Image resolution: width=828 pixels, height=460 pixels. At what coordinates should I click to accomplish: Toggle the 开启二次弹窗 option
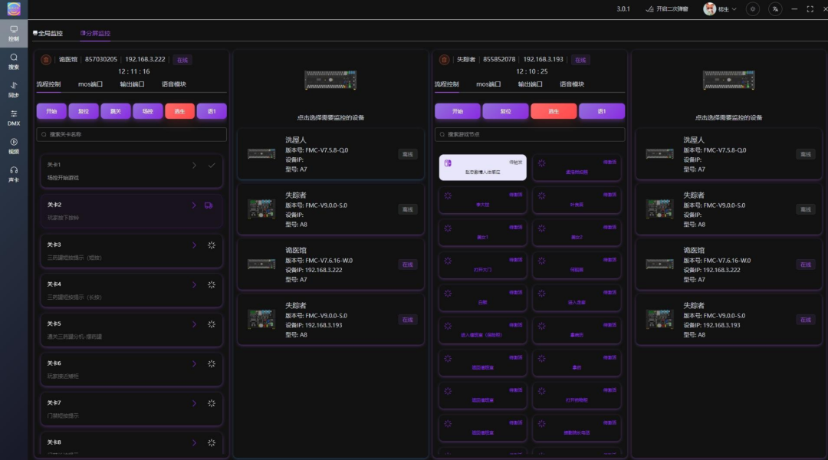click(666, 9)
